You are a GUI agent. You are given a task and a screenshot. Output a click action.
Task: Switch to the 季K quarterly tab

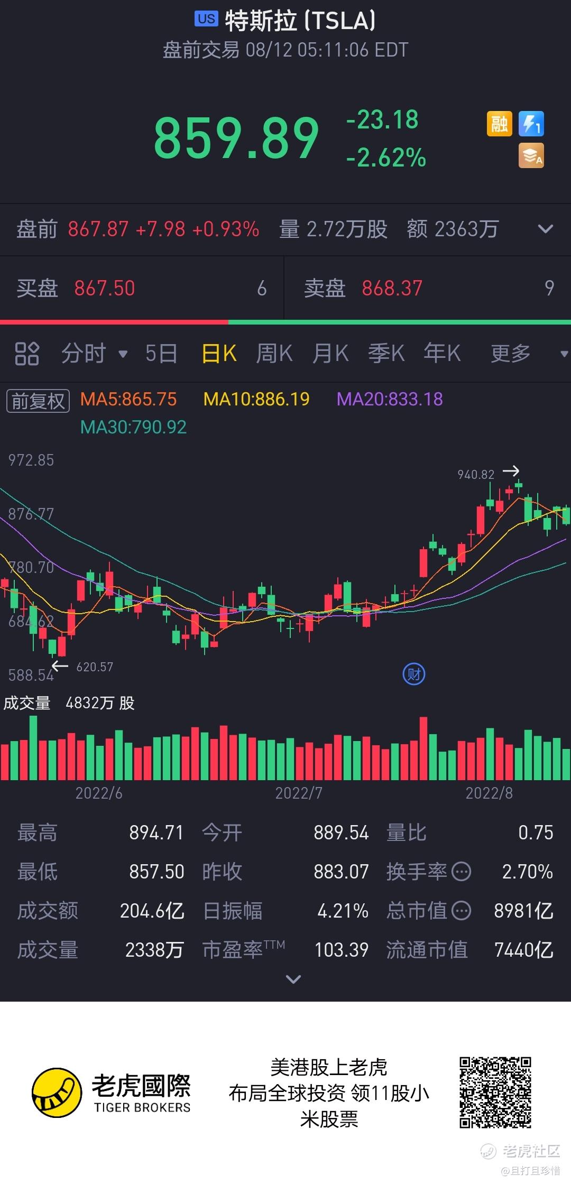(386, 354)
